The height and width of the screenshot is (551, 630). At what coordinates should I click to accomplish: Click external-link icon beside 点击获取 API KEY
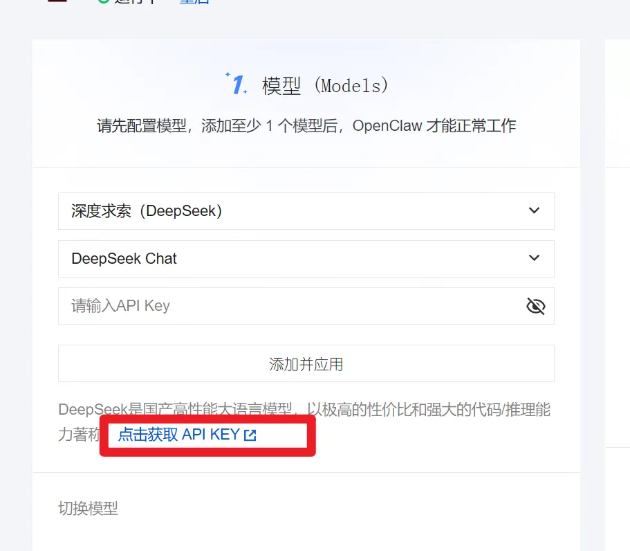tap(250, 435)
